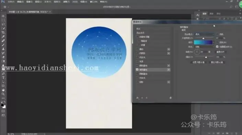Viewport: 242px width, 135px height.
Task: Click the move-effect-up arrow in Layer Style
Action: [142, 98]
